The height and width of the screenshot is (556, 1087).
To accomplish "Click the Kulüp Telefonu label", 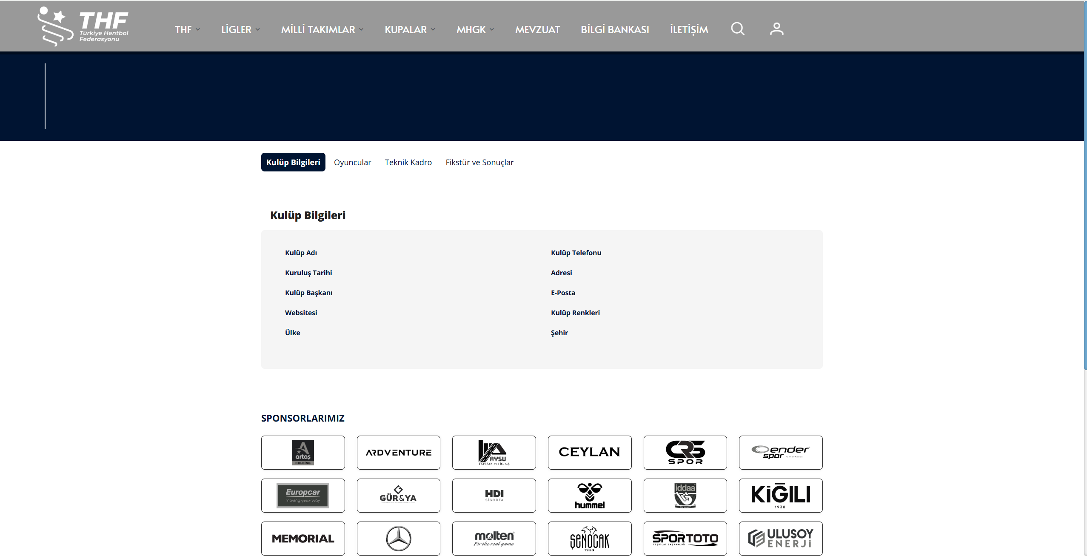I will pos(576,253).
